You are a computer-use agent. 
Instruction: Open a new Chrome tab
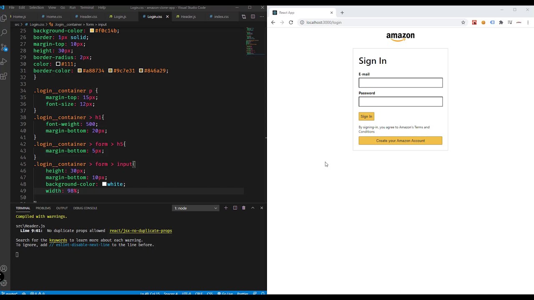tap(342, 12)
